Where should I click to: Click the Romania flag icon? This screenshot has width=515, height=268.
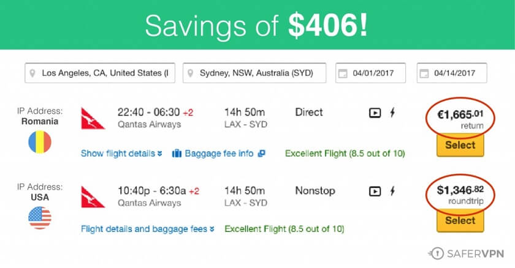(x=40, y=142)
